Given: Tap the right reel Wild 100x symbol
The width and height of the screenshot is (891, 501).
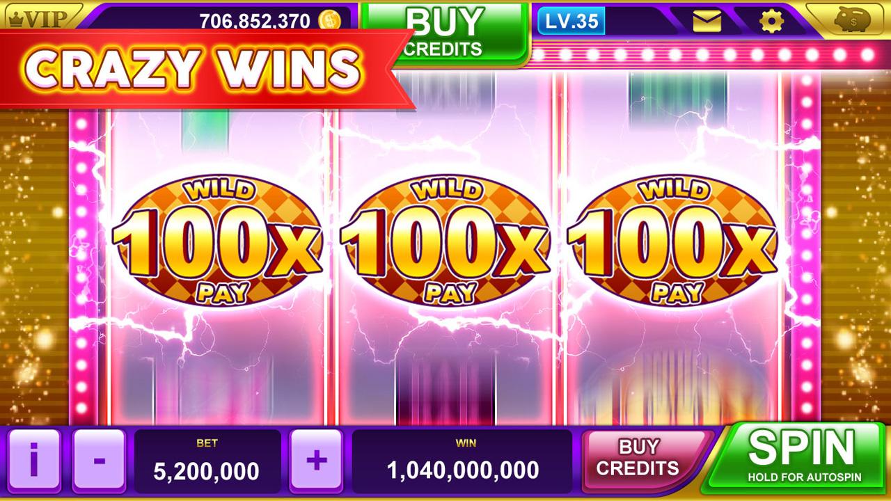Looking at the screenshot, I should coord(672,240).
